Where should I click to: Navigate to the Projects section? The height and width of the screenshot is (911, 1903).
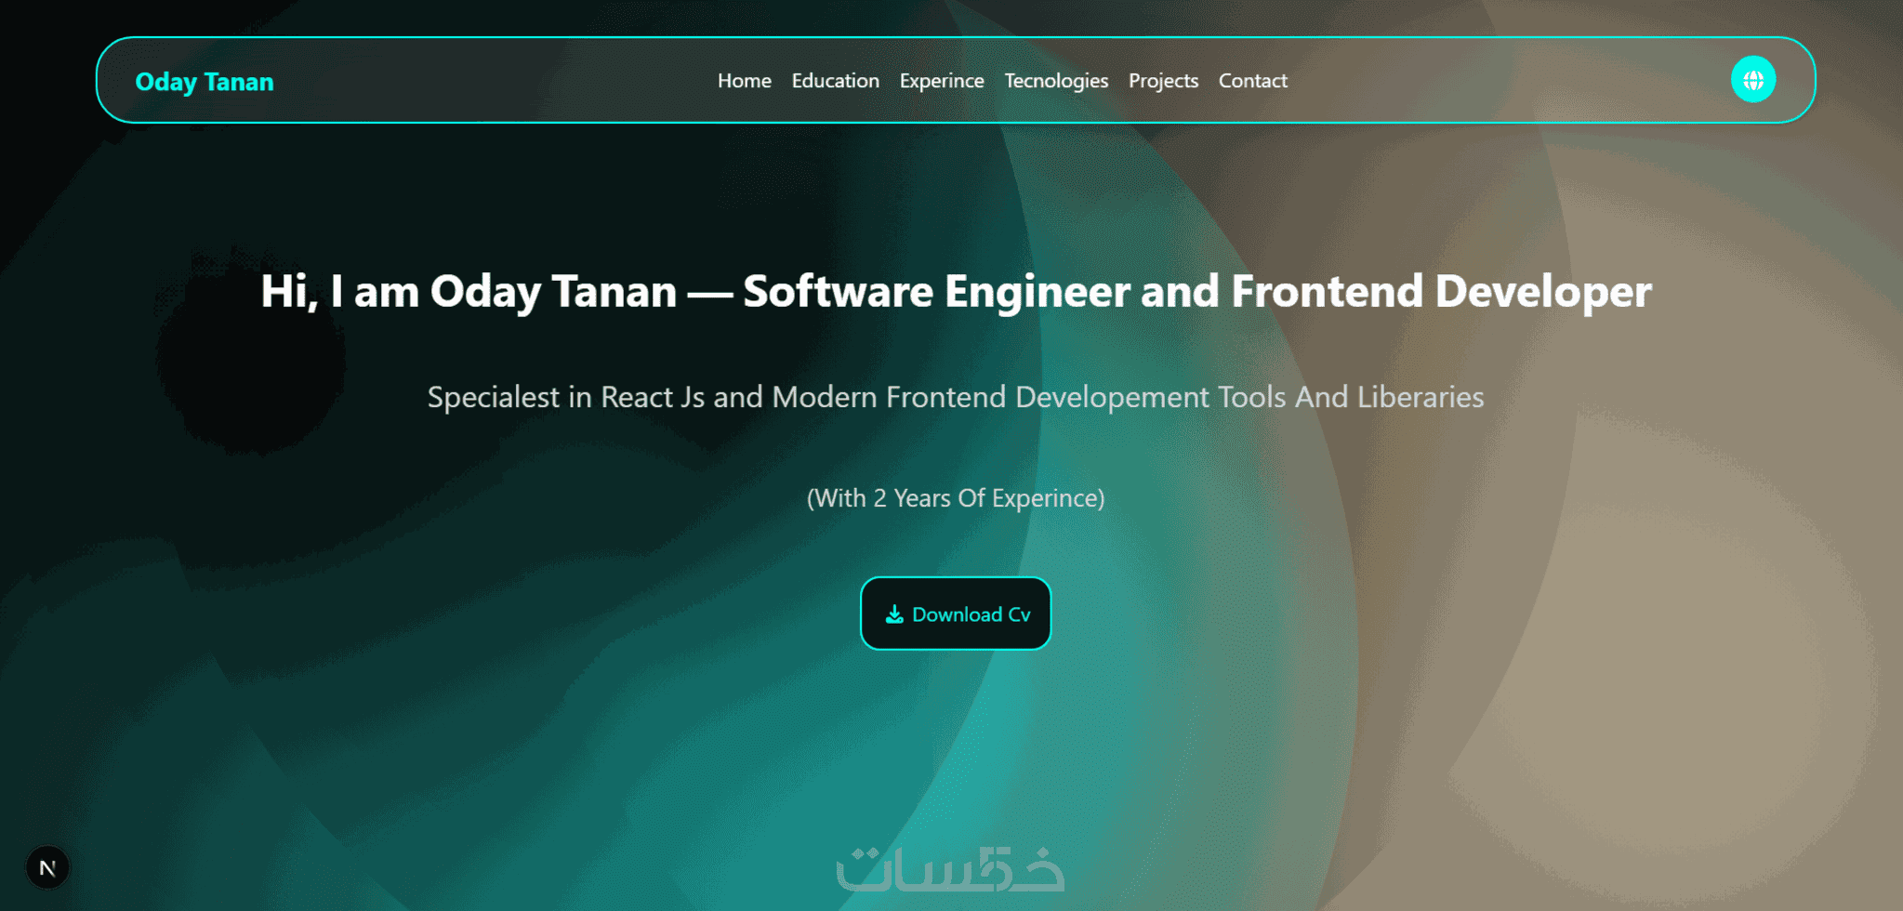point(1163,81)
